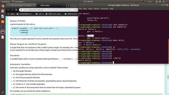Screen dimensions: 169x95
Task: Close the GNU make tab
Action: (x=64, y=5)
